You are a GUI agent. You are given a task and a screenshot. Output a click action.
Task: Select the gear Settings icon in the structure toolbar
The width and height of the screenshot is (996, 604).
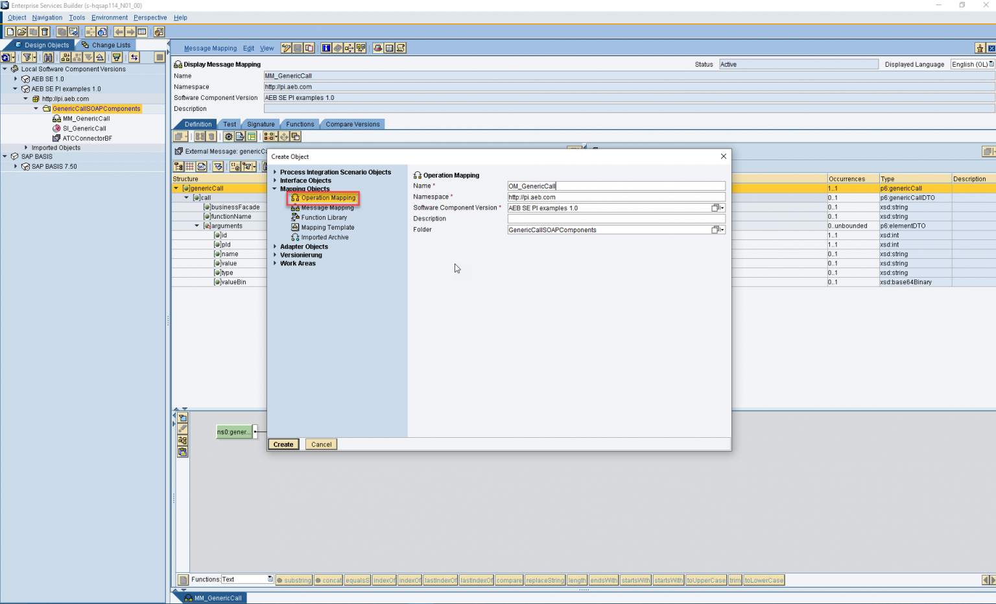point(229,136)
